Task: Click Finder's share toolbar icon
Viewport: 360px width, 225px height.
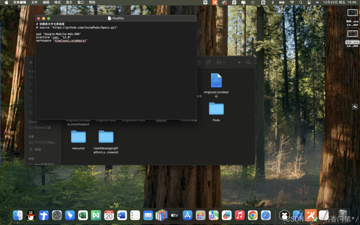Action: [199, 62]
